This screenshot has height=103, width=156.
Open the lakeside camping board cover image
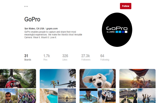click(18, 79)
